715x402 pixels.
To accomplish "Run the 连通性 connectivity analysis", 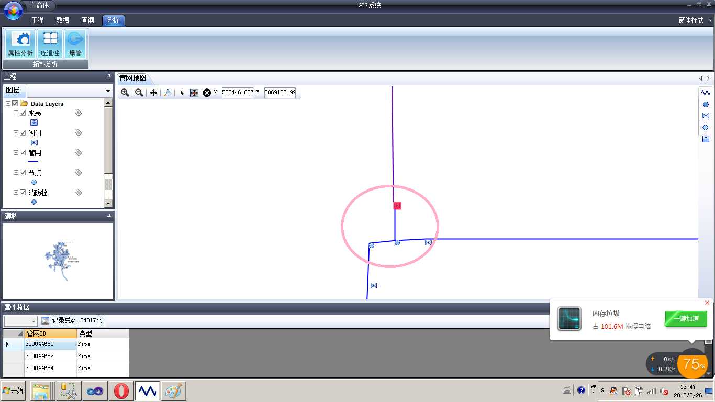I will pyautogui.click(x=50, y=44).
